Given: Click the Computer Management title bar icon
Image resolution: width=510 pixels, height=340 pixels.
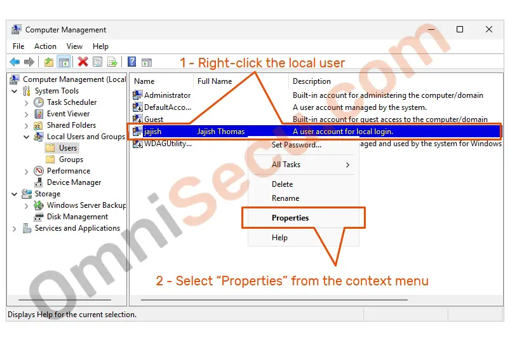Looking at the screenshot, I should coord(17,30).
